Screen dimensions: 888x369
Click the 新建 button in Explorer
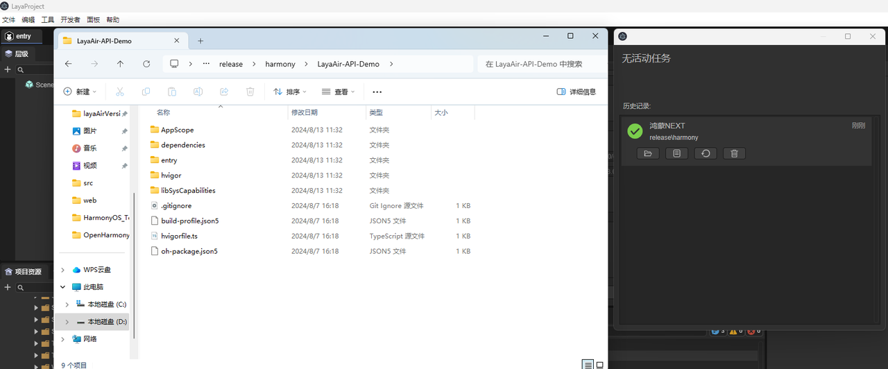pos(79,92)
